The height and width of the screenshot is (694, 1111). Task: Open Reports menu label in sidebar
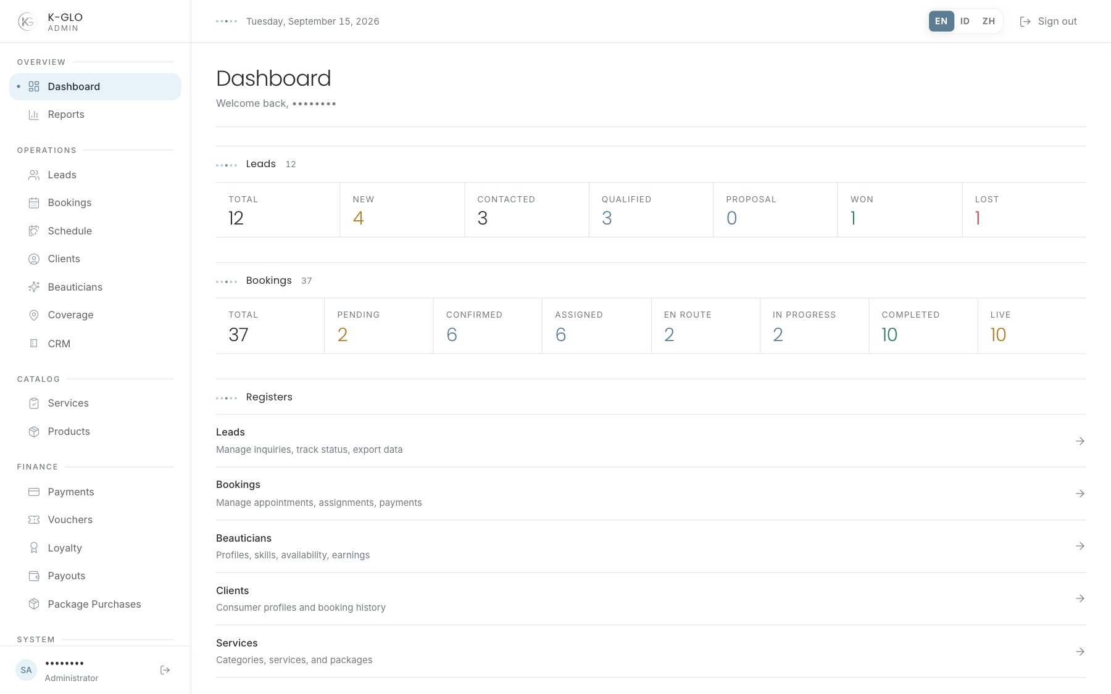(x=66, y=115)
